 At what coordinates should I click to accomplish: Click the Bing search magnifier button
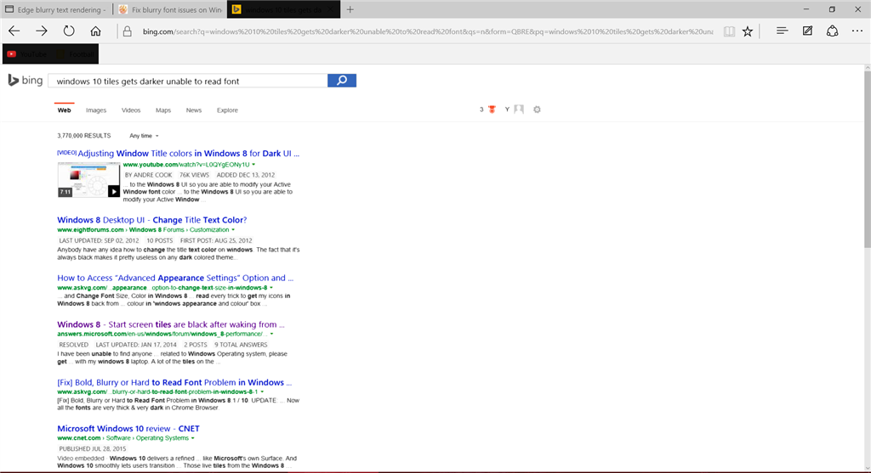tap(342, 81)
